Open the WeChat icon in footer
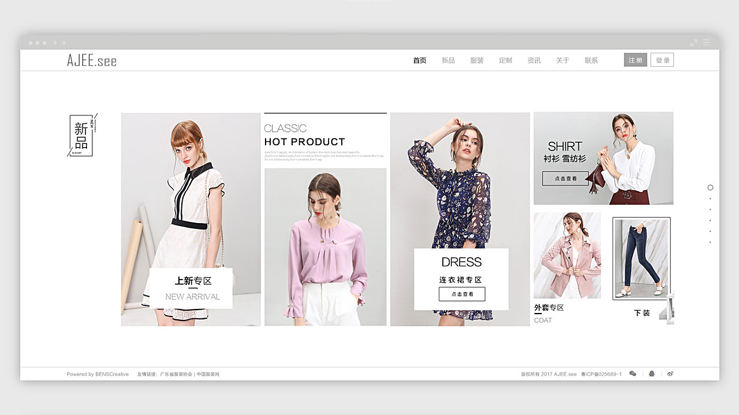Screen dimensions: 739x415 tap(633, 373)
